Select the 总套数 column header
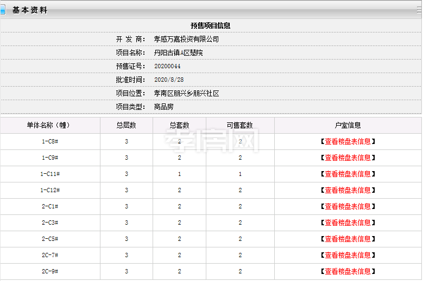Screen dimensions: 423x281 click(179, 126)
